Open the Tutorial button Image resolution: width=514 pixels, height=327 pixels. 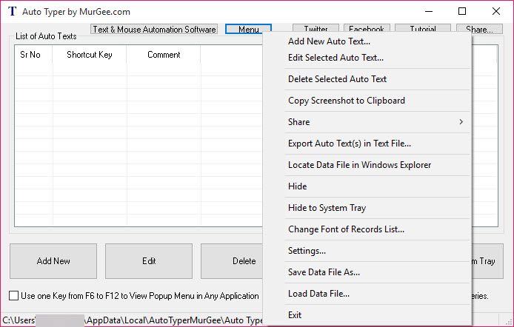423,29
